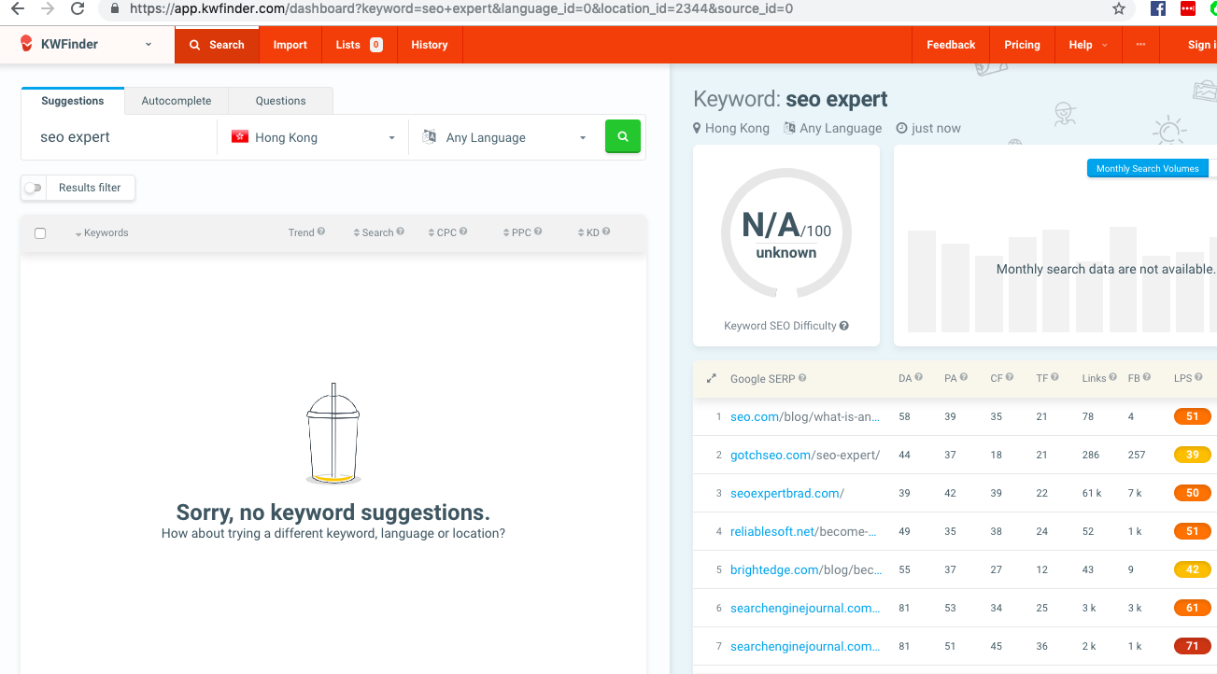The height and width of the screenshot is (674, 1217).
Task: Open the KD column help icon
Action: point(606,232)
